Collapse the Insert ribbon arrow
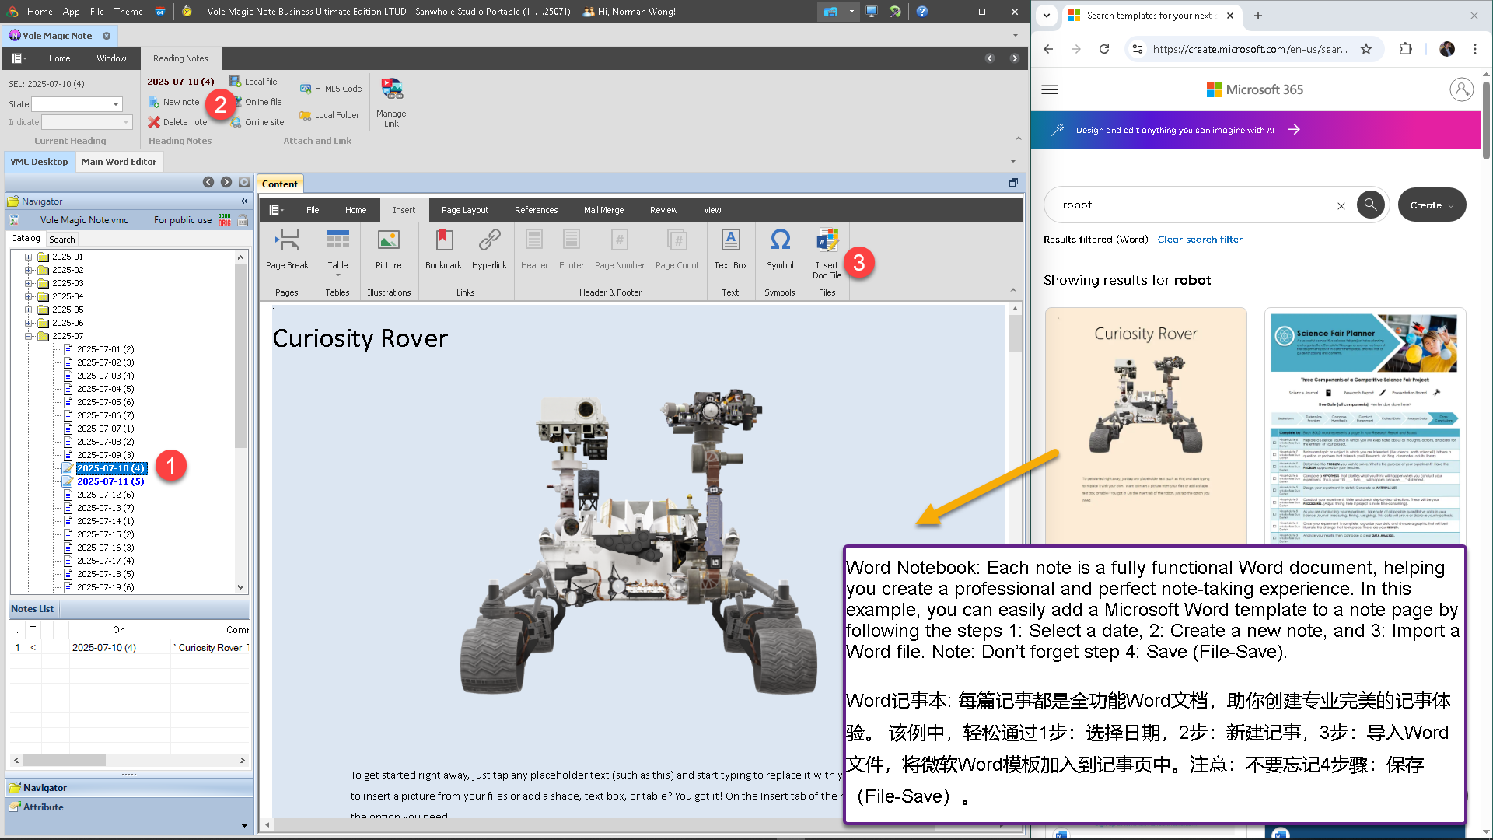1493x840 pixels. pyautogui.click(x=1012, y=290)
